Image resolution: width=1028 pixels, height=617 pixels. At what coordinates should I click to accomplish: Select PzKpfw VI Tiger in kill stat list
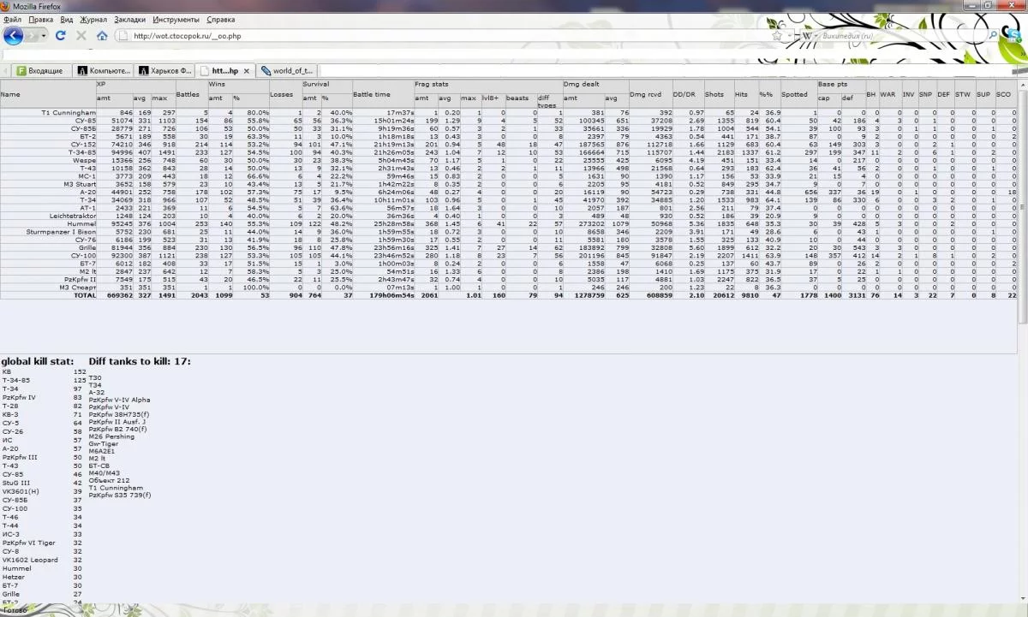pyautogui.click(x=27, y=543)
